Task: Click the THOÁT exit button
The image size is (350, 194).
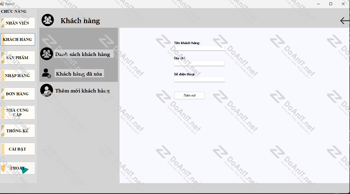Action: pos(18,168)
